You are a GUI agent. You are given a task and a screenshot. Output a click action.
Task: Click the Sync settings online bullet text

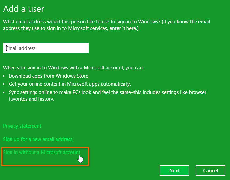point(107,92)
